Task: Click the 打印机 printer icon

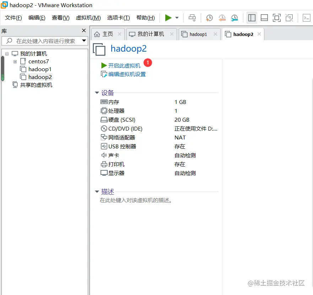Action: click(x=104, y=164)
